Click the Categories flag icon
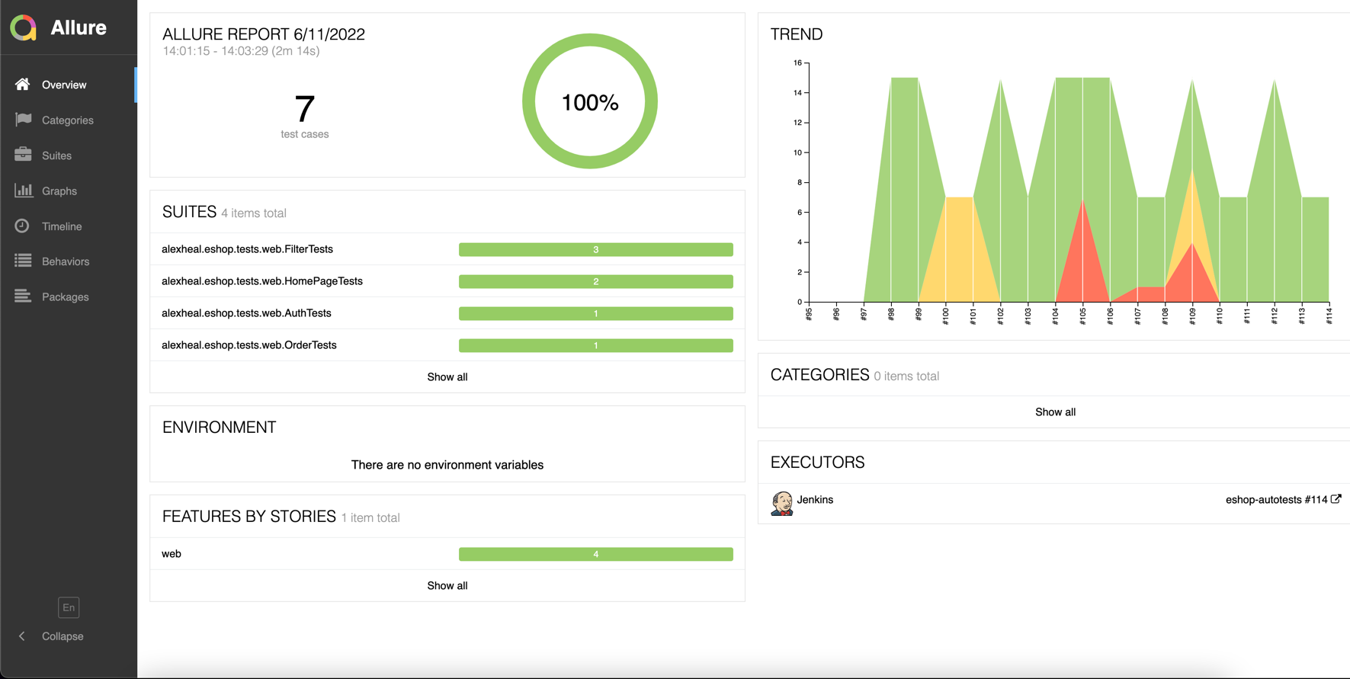The image size is (1350, 679). [x=24, y=120]
